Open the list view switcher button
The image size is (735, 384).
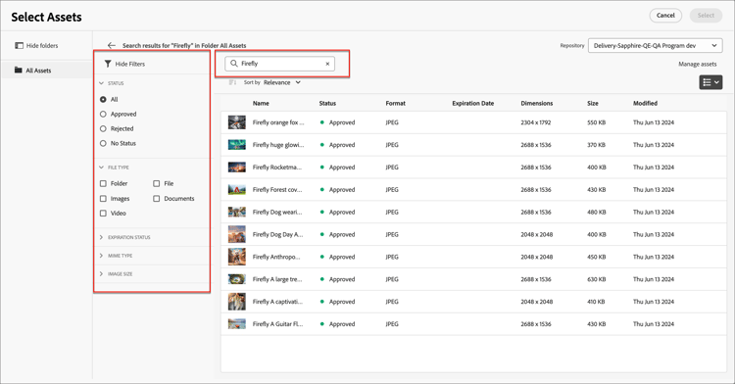tap(710, 82)
